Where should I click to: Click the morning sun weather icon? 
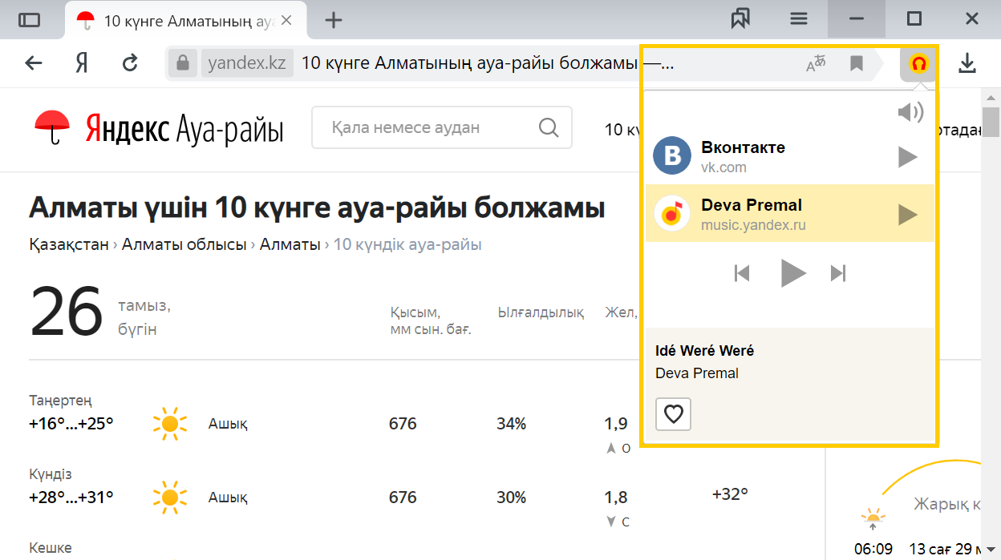click(170, 424)
